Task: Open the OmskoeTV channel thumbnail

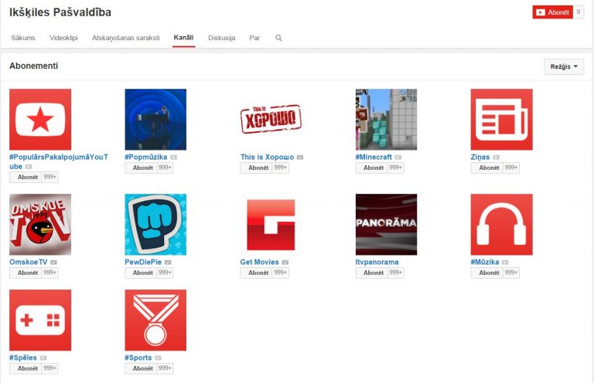Action: [x=40, y=225]
